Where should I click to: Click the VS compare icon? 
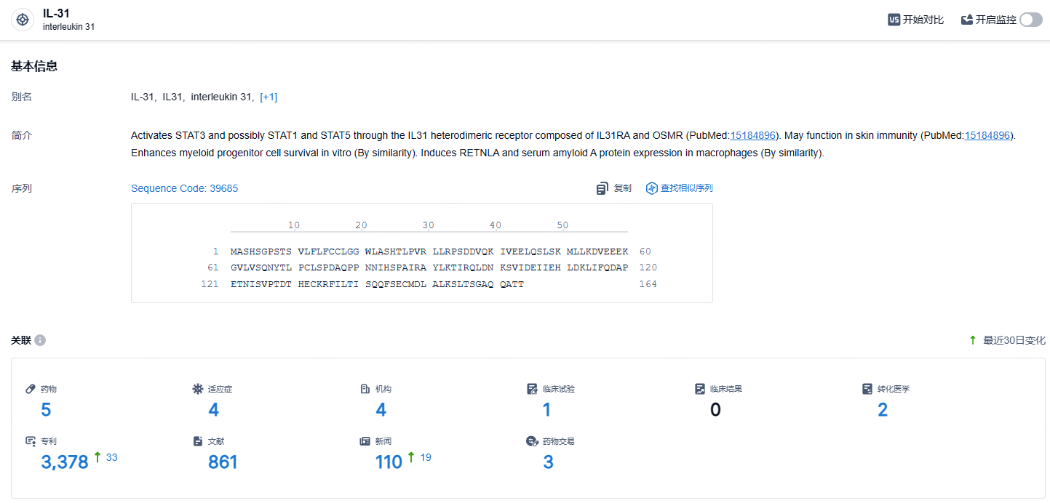(894, 20)
